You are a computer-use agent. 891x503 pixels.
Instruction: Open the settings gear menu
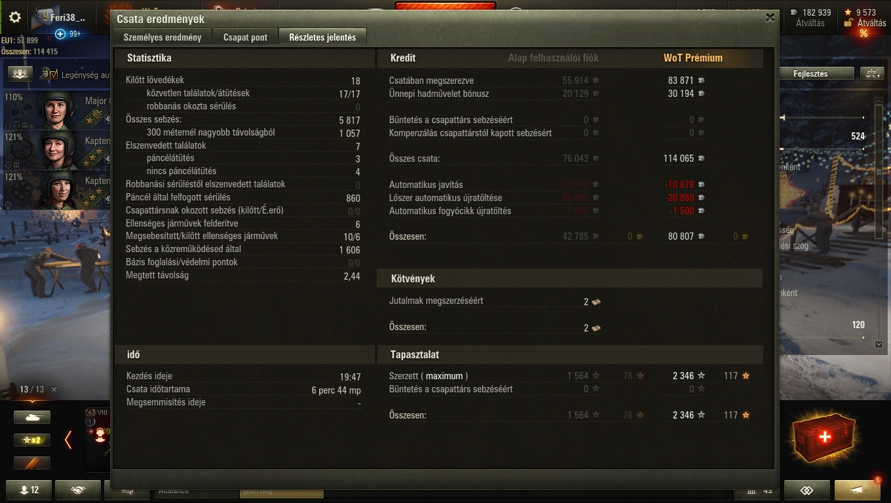(14, 17)
